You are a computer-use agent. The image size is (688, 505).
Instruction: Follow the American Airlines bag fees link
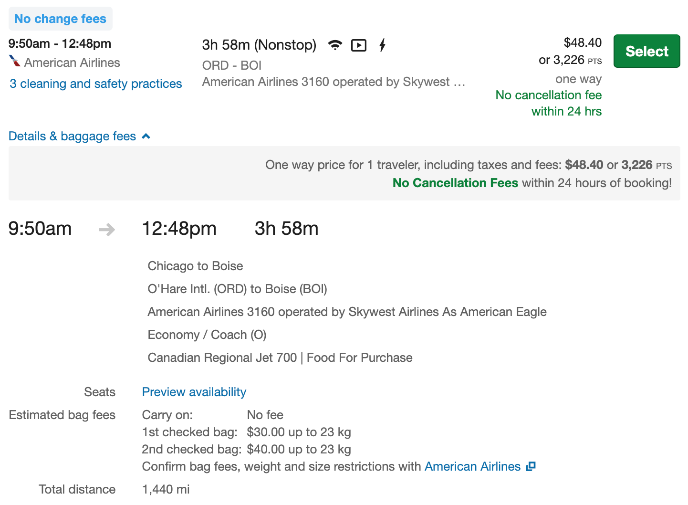472,466
